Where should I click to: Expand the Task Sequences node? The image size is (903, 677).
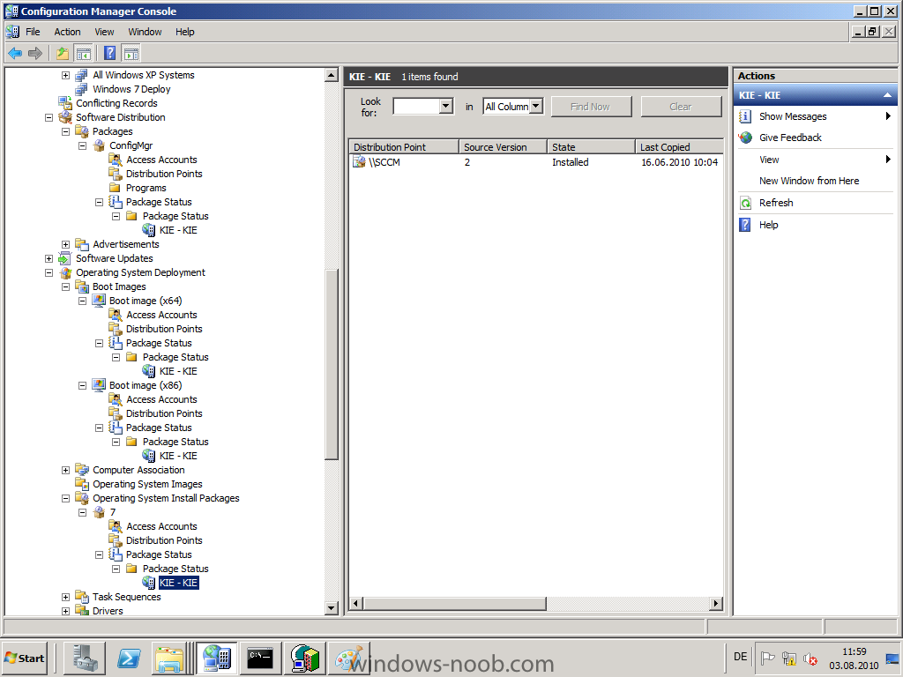[x=65, y=598]
